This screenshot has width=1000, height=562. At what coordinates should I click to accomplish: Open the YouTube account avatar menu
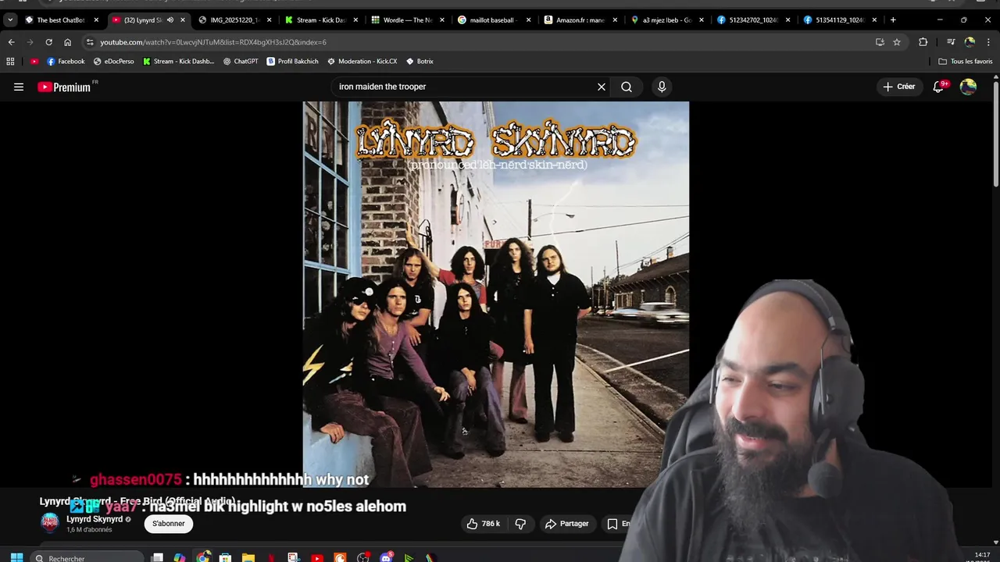coord(968,87)
